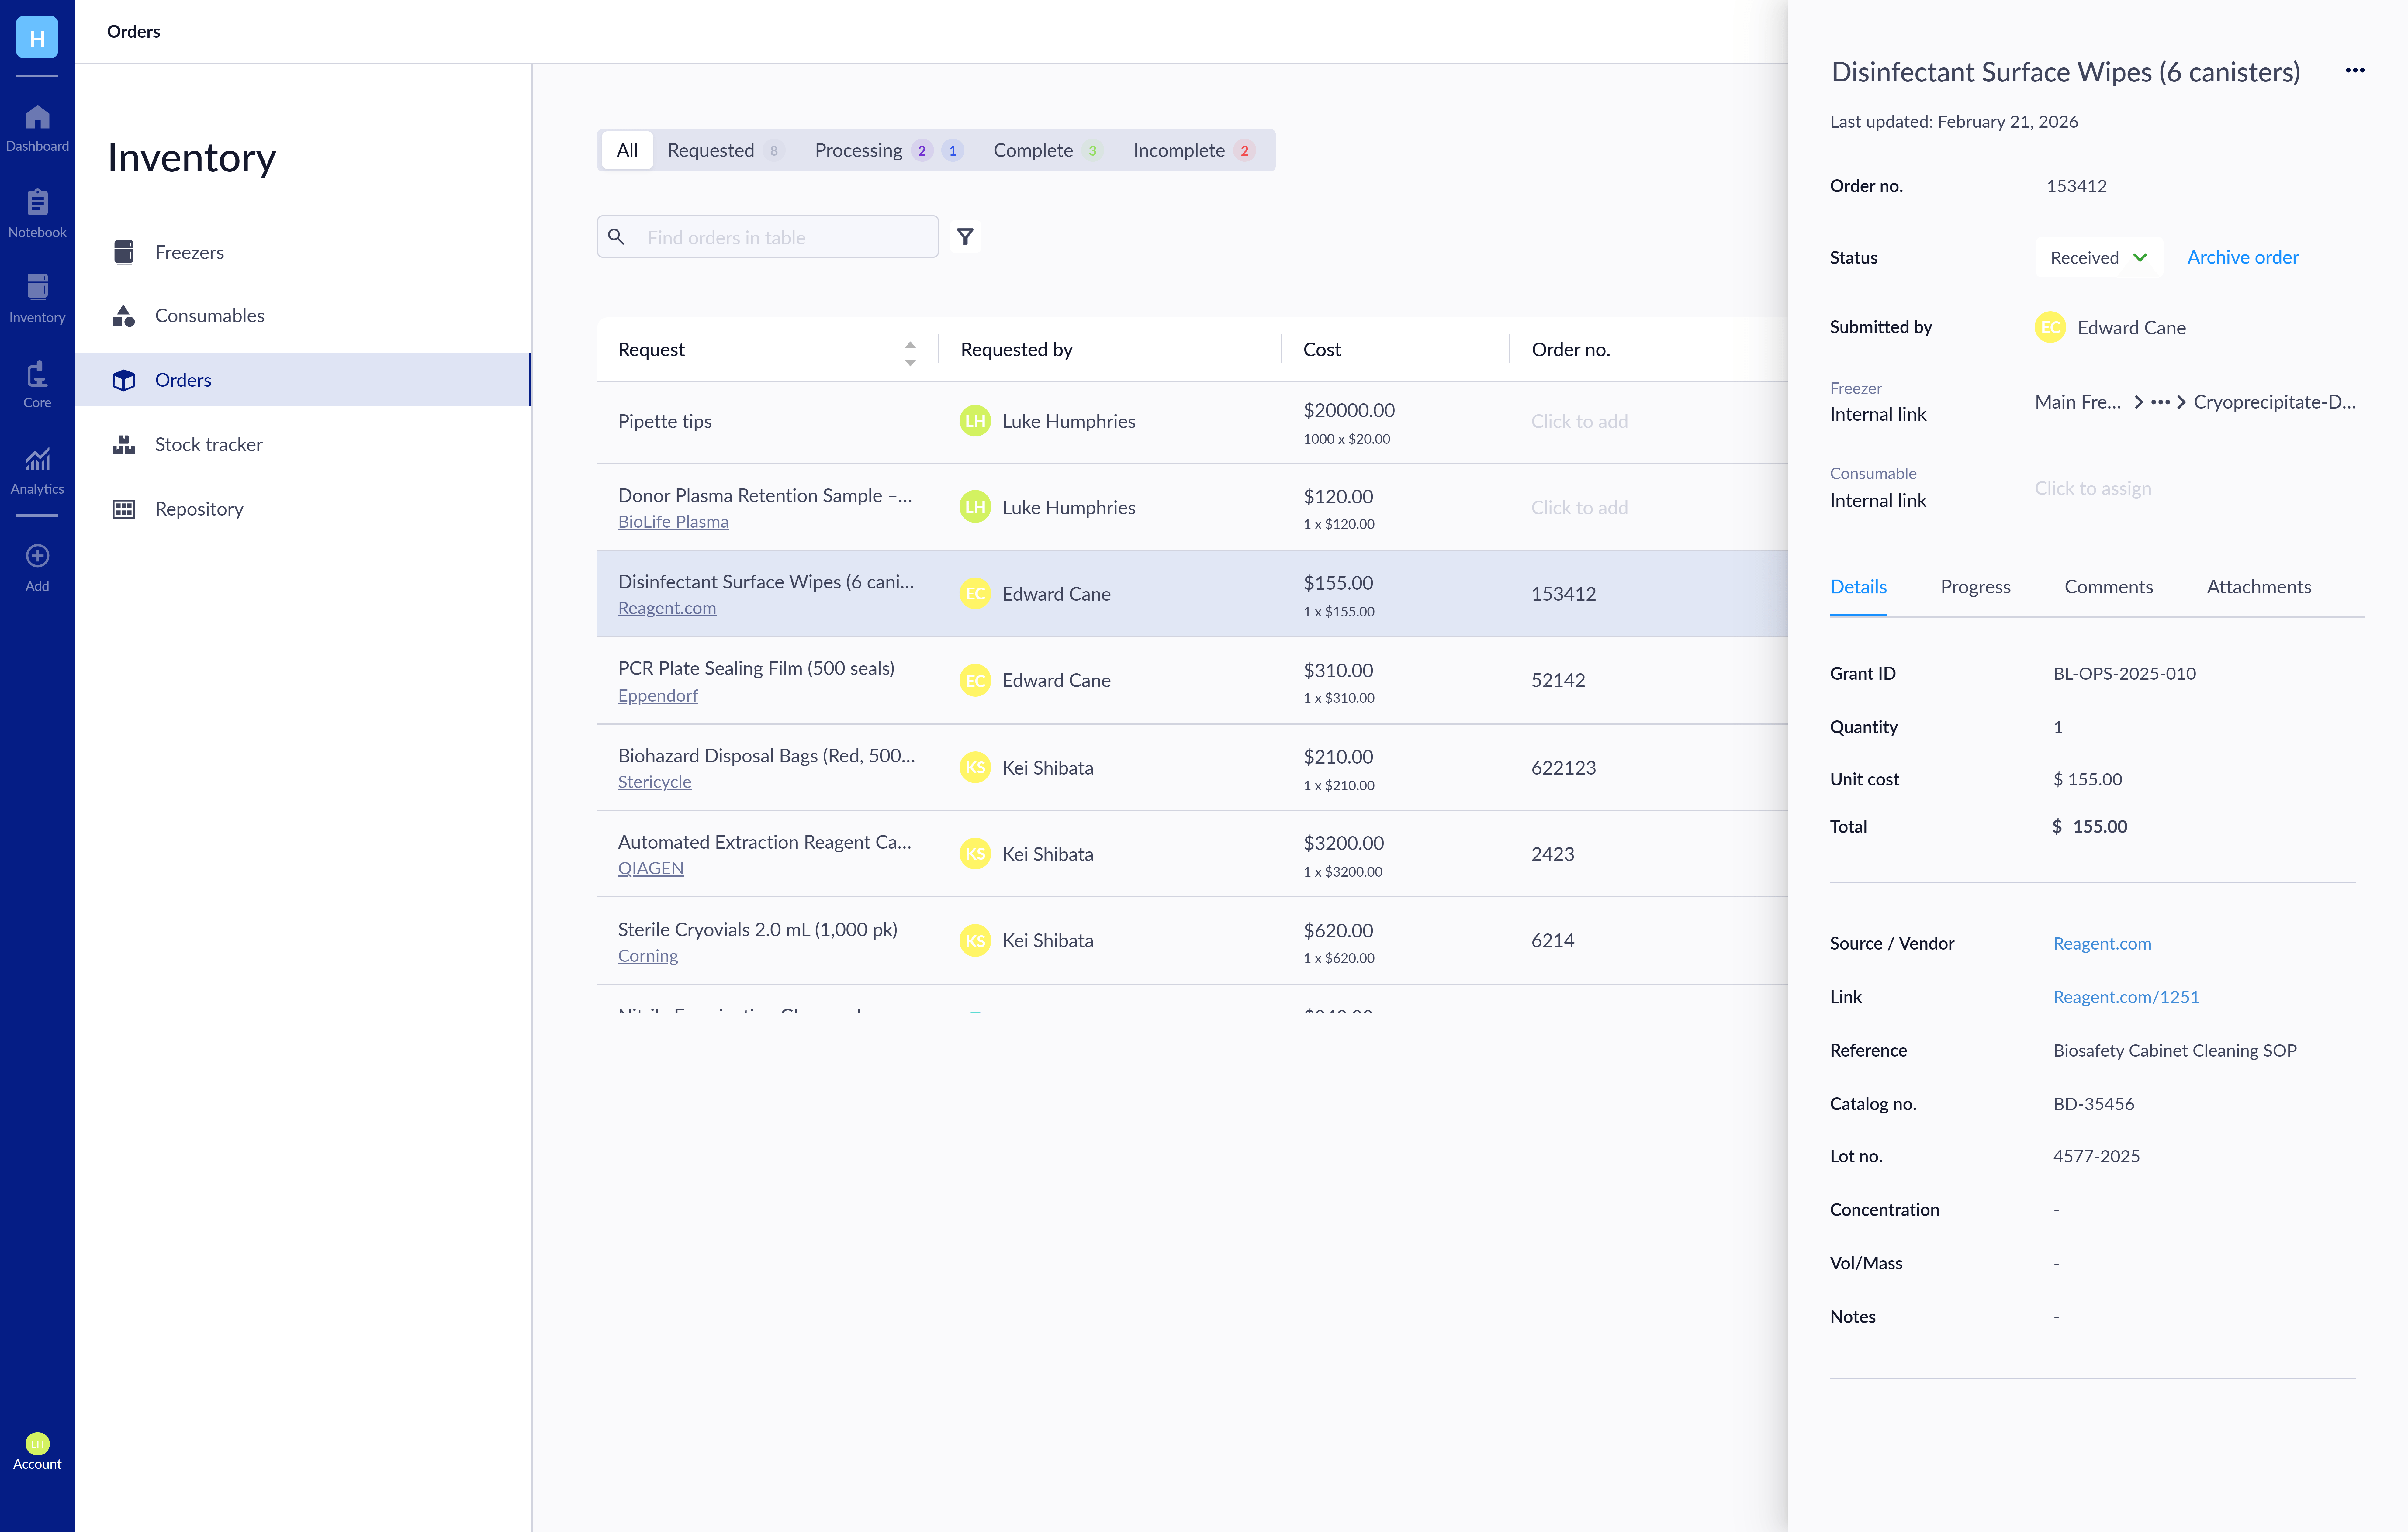Open the Reagent.com/1251 link

click(2126, 996)
